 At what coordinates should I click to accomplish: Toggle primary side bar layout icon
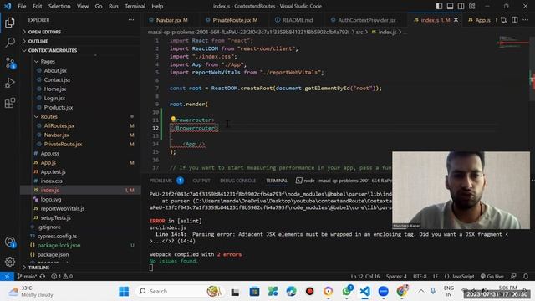tap(439, 6)
